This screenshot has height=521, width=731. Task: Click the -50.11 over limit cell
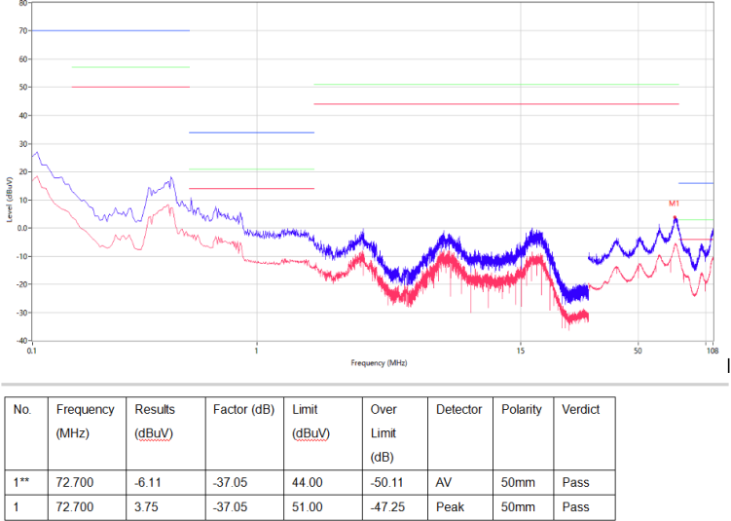[x=387, y=482]
